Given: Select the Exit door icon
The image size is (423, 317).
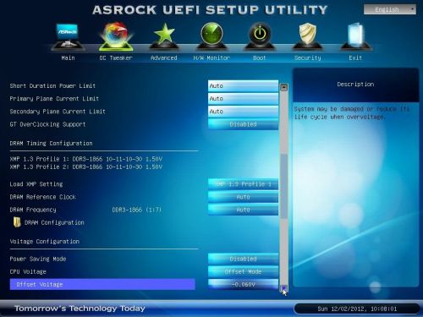Looking at the screenshot, I should [355, 36].
